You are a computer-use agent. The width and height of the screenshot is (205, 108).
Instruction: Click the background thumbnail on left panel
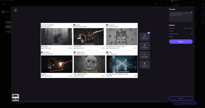coord(8,27)
